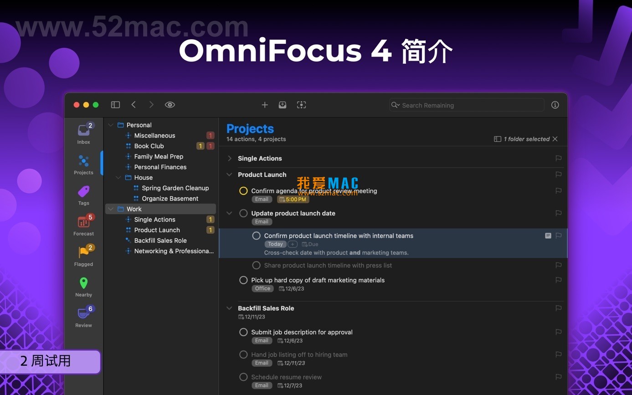Clear the folder selection with X
The image size is (632, 395).
coord(555,139)
